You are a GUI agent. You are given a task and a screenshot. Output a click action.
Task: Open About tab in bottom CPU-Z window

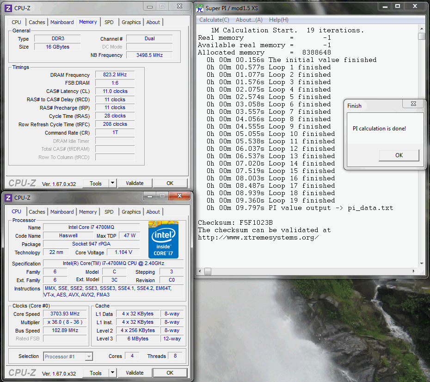153,212
